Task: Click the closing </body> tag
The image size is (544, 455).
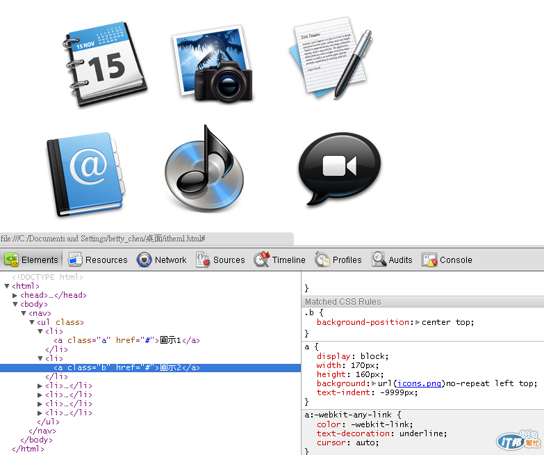Action: (x=36, y=440)
